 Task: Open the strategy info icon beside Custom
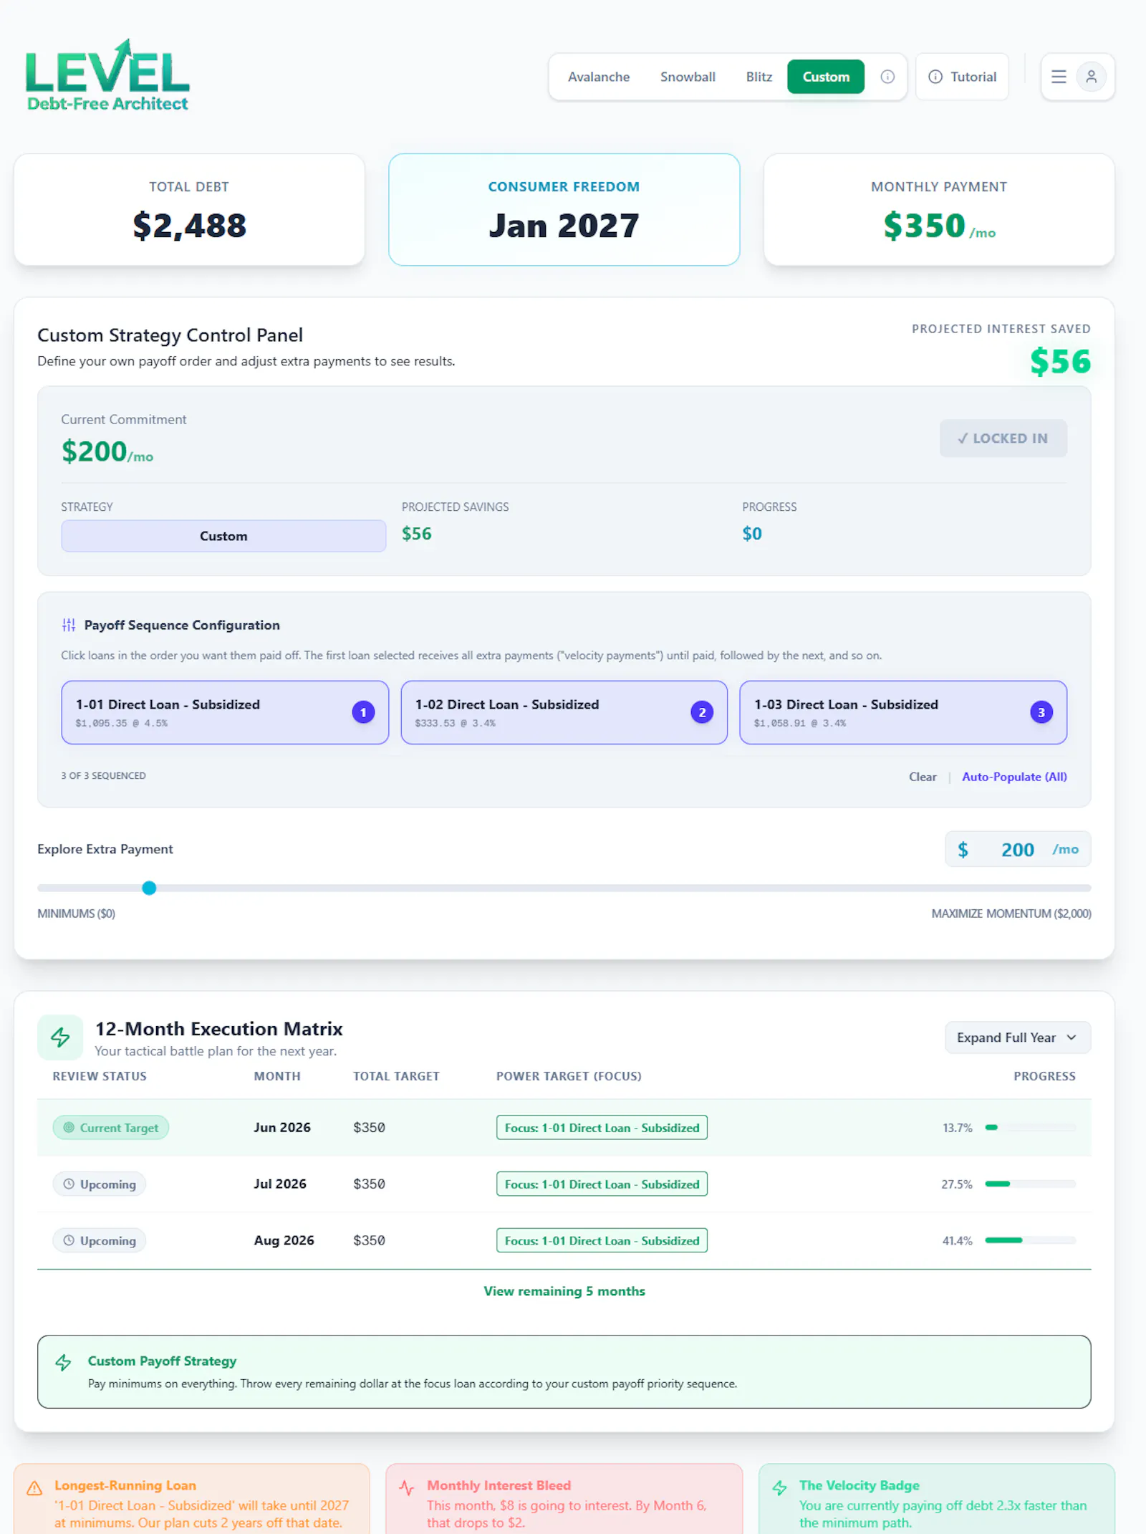887,77
